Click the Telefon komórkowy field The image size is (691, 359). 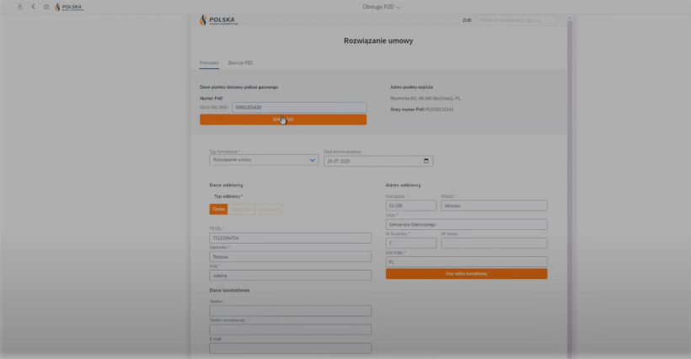(290, 330)
